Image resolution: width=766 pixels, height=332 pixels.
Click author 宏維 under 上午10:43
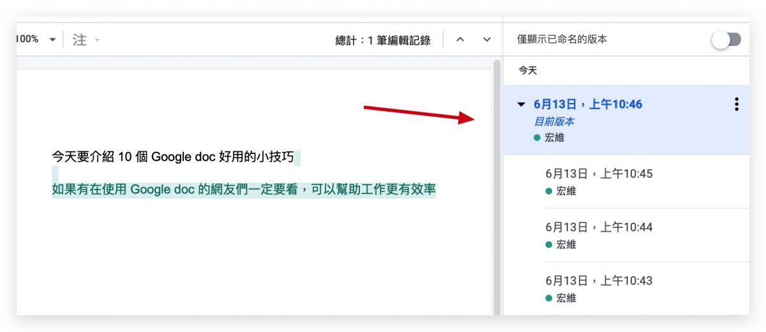click(x=560, y=298)
